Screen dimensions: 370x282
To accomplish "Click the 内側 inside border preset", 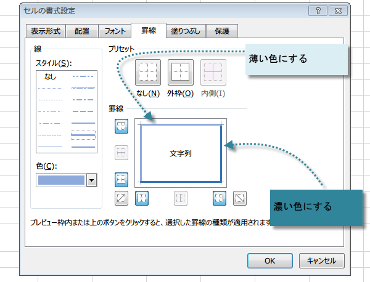I will (x=213, y=72).
